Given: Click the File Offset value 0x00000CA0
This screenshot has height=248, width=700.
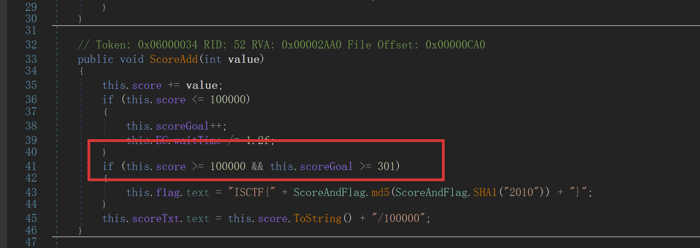Looking at the screenshot, I should point(455,45).
